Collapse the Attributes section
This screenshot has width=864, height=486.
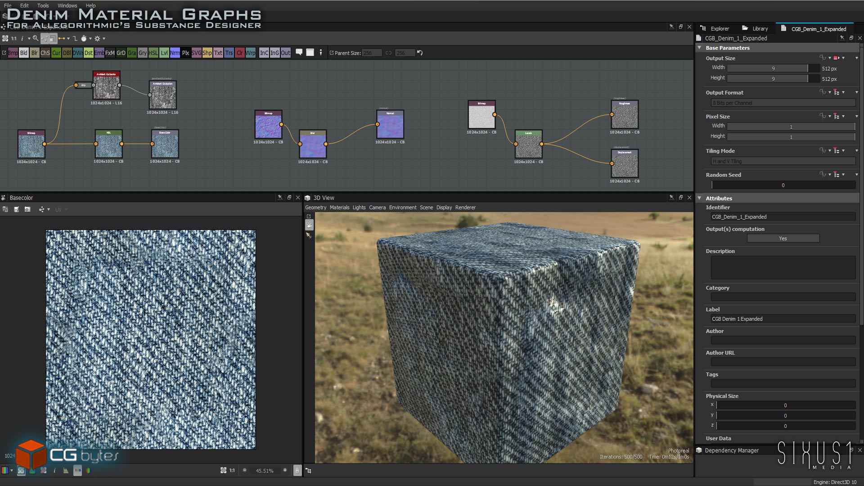[x=700, y=198]
